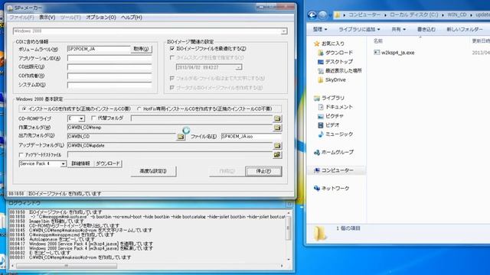This screenshot has width=490, height=275.
Task: Click the 取得 button beside volume label
Action: pos(141,49)
